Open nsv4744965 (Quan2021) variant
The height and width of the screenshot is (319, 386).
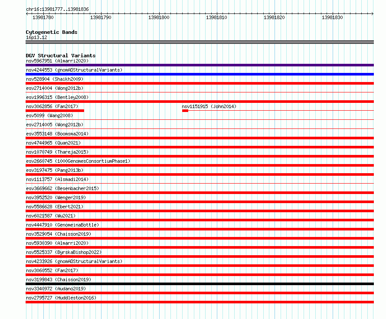(x=53, y=143)
